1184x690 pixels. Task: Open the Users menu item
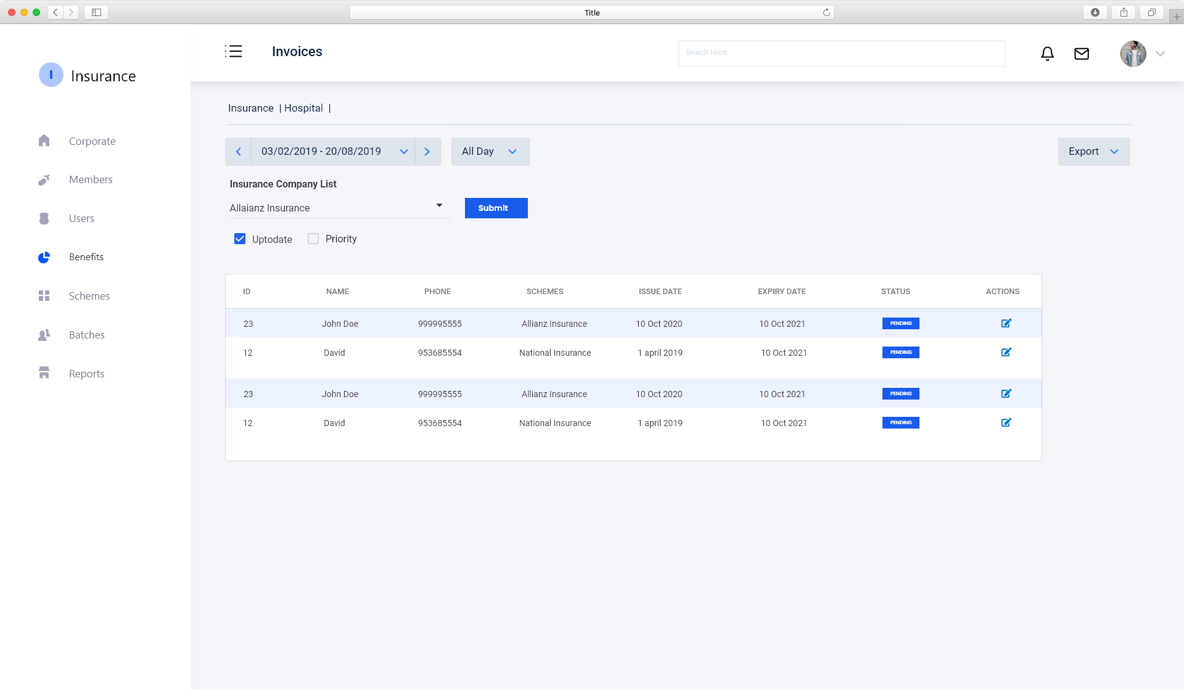(x=81, y=218)
